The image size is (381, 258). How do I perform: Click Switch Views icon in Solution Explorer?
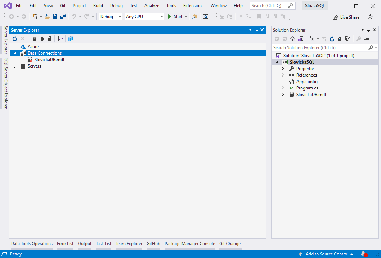pyautogui.click(x=301, y=39)
